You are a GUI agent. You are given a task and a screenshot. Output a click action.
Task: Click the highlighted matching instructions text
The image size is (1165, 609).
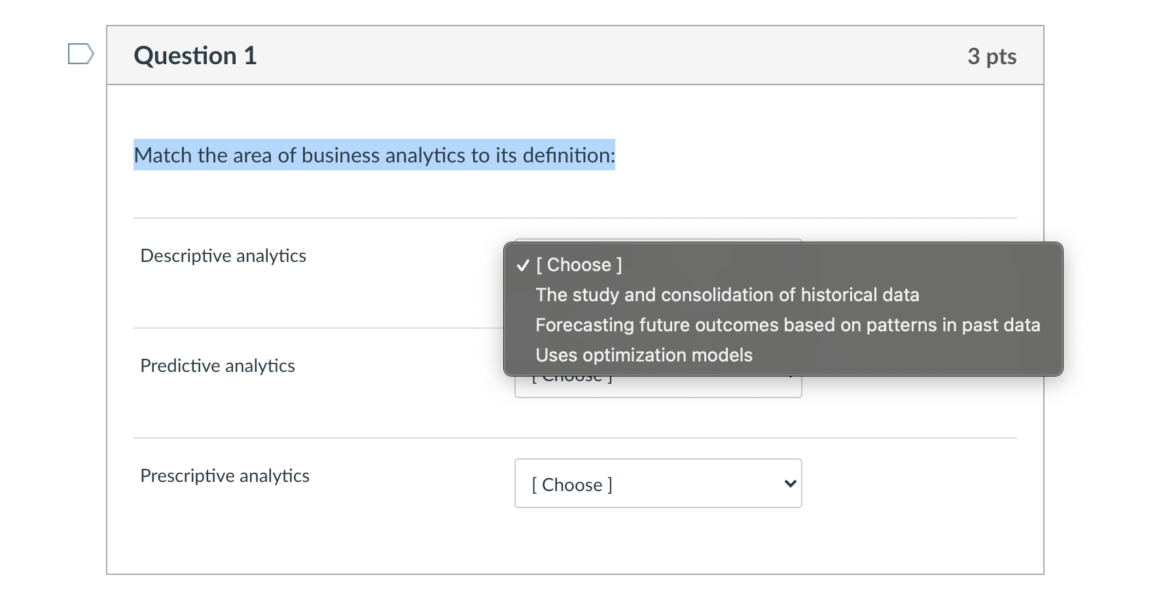click(x=374, y=155)
